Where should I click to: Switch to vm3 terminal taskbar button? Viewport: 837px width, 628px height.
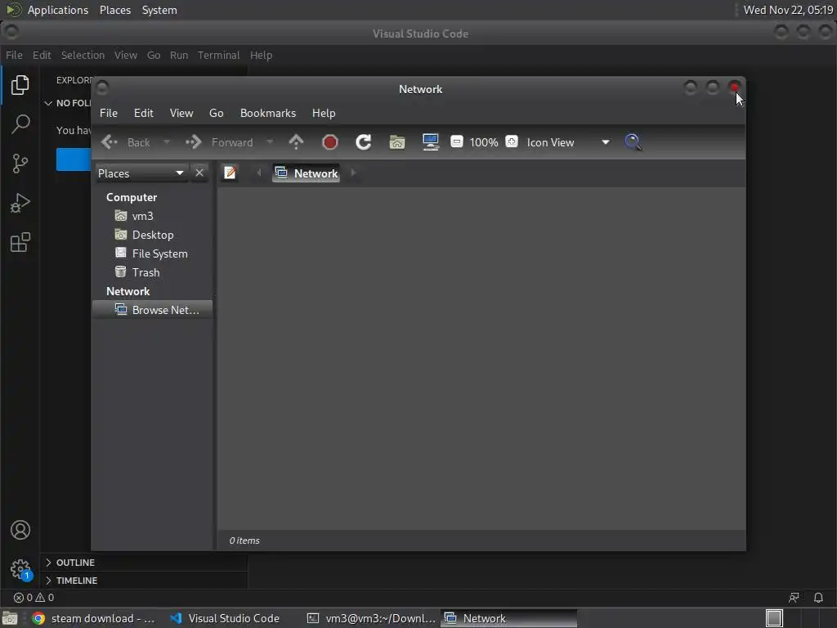pyautogui.click(x=372, y=618)
